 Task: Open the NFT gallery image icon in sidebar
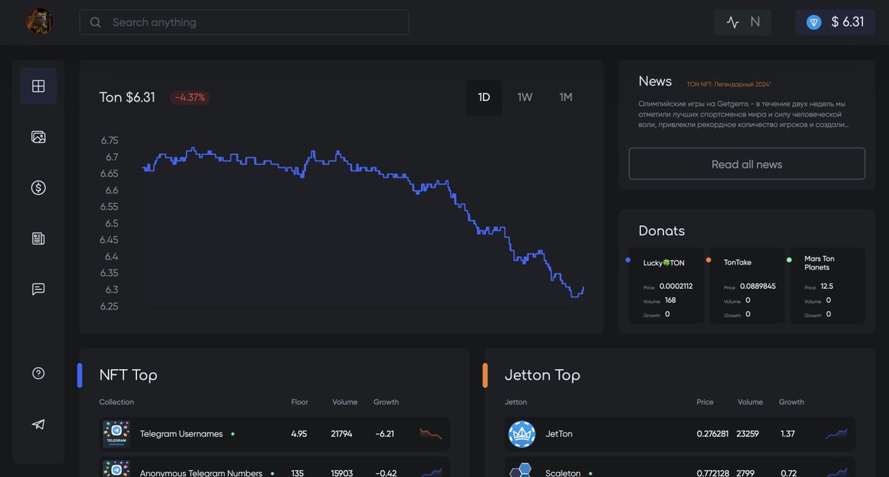coord(39,137)
